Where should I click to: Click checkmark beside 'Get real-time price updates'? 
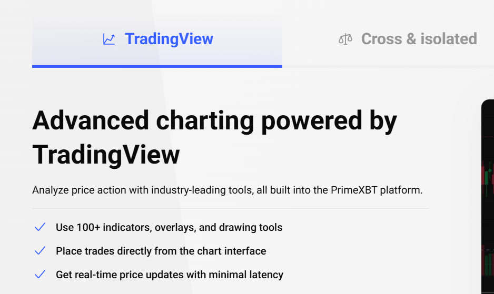pos(40,275)
